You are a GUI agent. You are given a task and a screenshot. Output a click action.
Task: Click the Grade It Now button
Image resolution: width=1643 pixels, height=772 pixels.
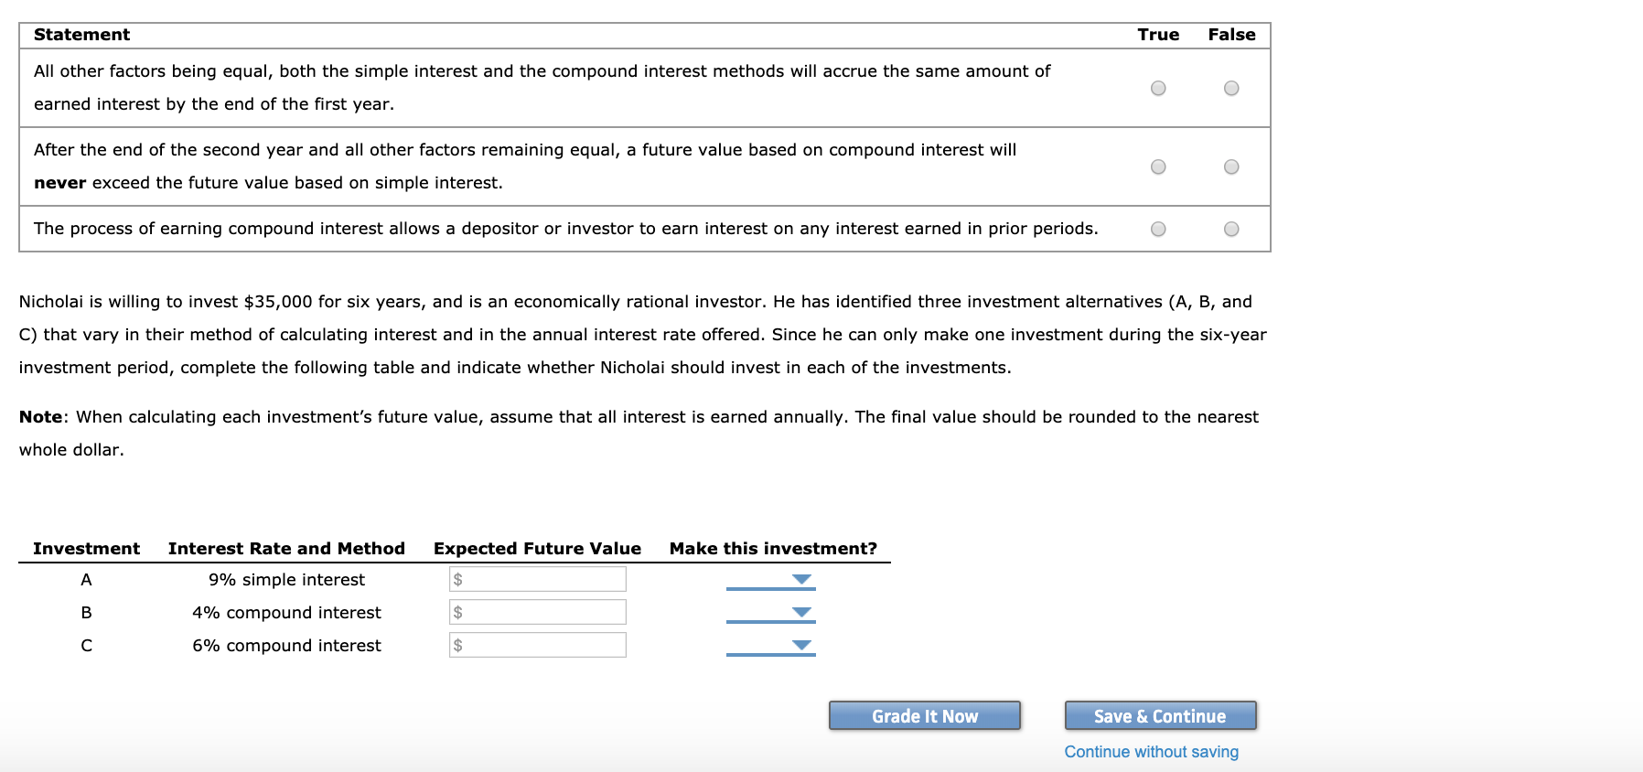pyautogui.click(x=923, y=716)
